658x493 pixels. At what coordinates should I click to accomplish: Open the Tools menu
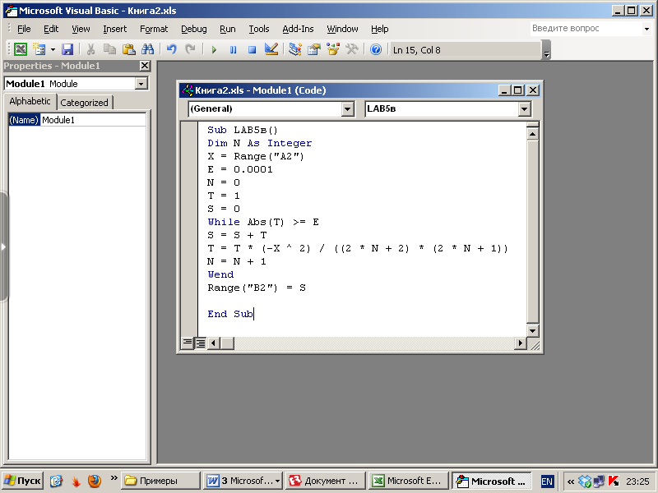(x=259, y=29)
